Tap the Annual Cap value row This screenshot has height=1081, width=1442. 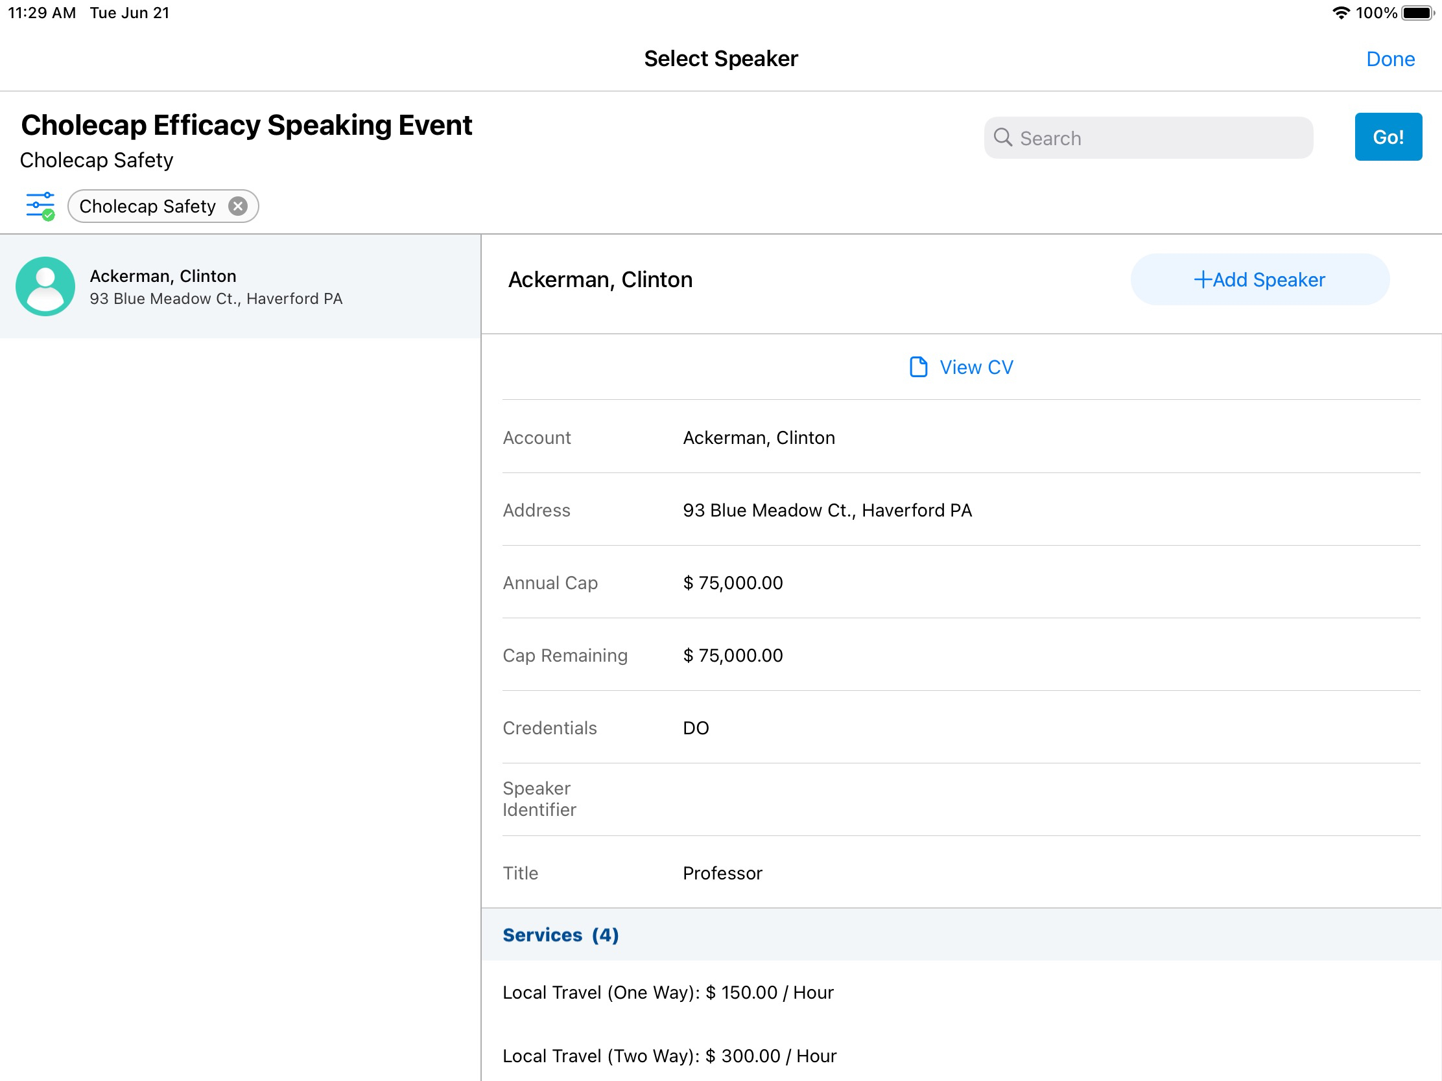[732, 583]
